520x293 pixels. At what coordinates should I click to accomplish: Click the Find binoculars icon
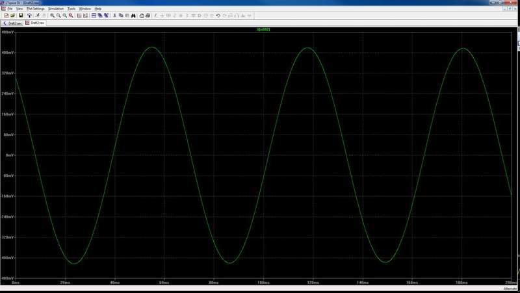pos(132,15)
